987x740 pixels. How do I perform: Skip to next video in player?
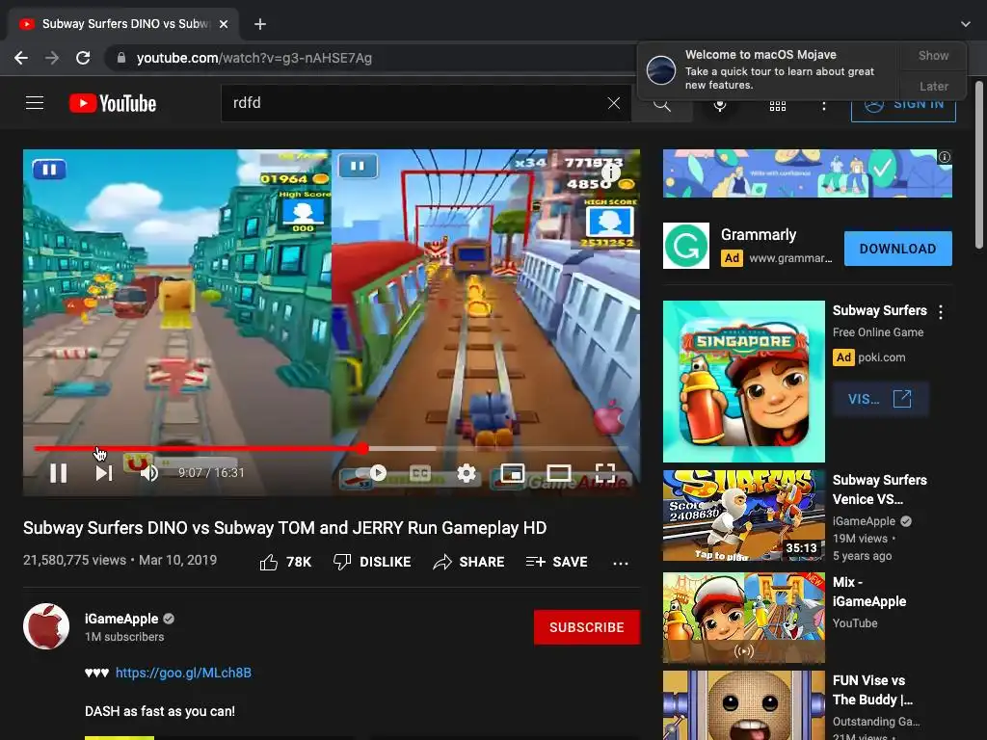click(104, 473)
